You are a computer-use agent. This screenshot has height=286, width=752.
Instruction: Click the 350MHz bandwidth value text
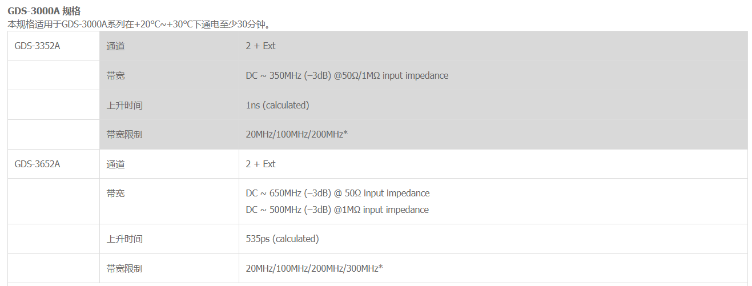[347, 76]
